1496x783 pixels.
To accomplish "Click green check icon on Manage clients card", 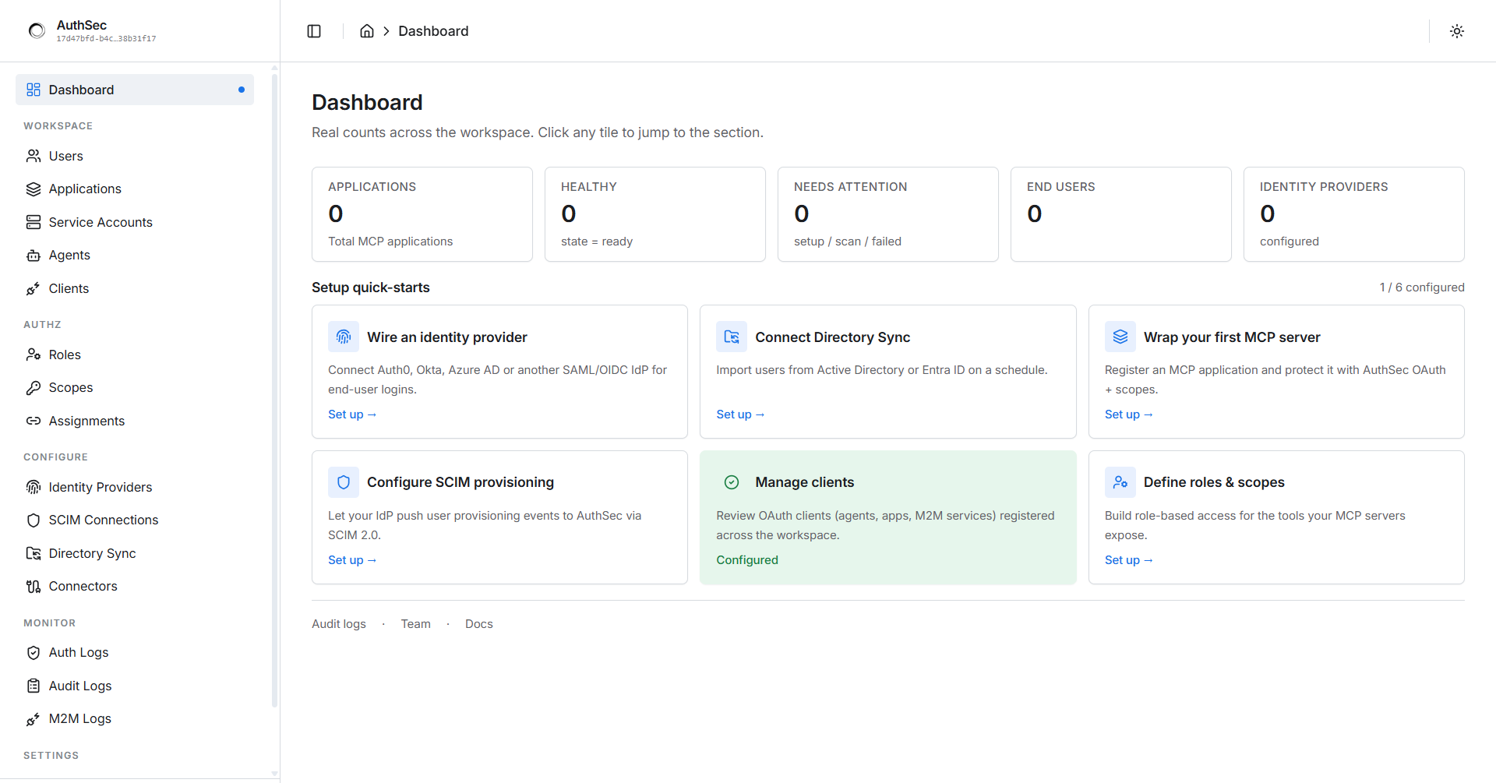I will coord(732,482).
